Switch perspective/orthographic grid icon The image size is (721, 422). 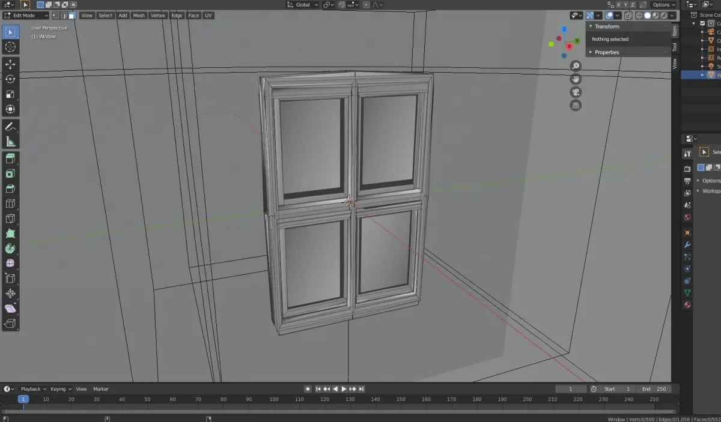coord(576,106)
